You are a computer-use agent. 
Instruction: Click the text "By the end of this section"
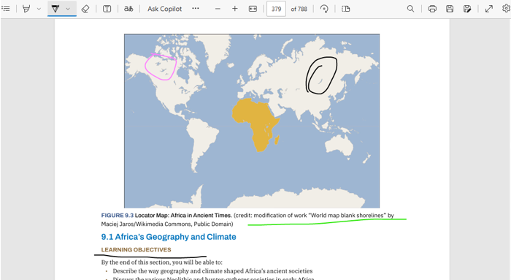click(136, 262)
